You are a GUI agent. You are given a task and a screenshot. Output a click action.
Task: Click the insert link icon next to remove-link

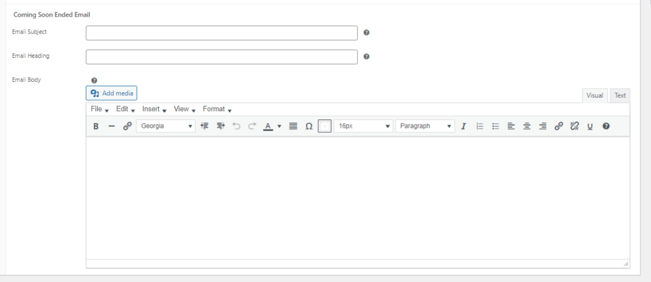pyautogui.click(x=559, y=126)
